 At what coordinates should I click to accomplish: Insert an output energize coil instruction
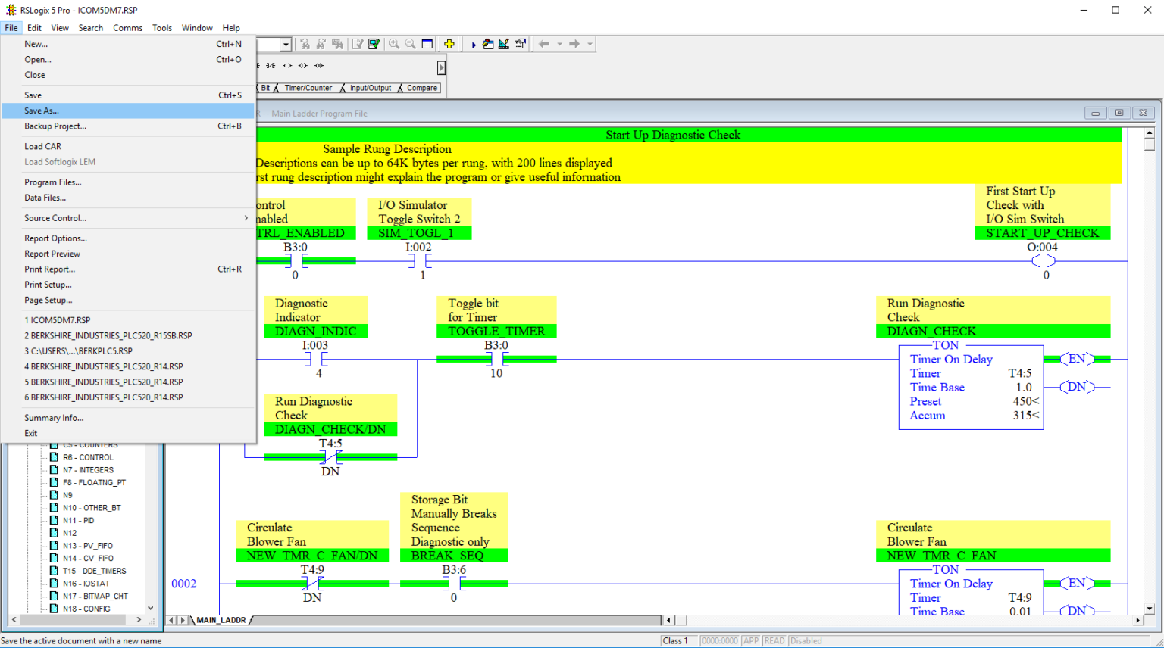pyautogui.click(x=287, y=65)
